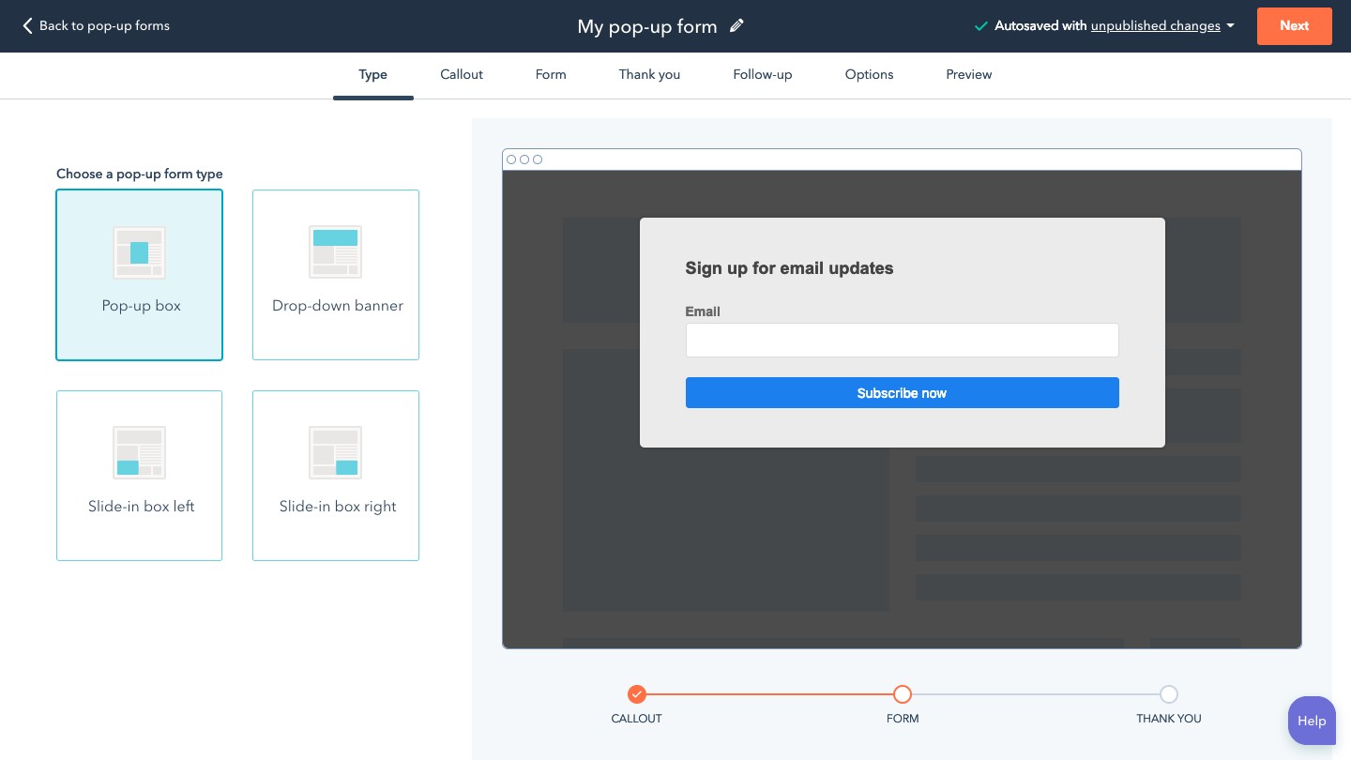Select the Pop-up box layout icon
1351x760 pixels.
click(139, 252)
